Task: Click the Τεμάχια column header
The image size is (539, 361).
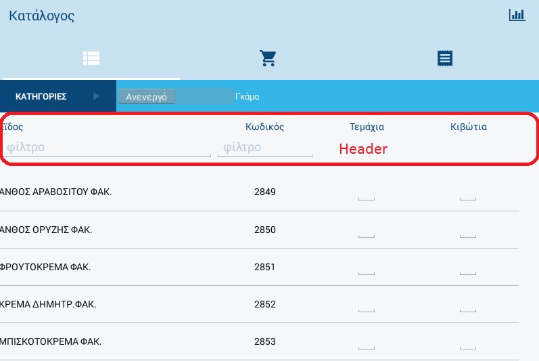Action: [367, 127]
